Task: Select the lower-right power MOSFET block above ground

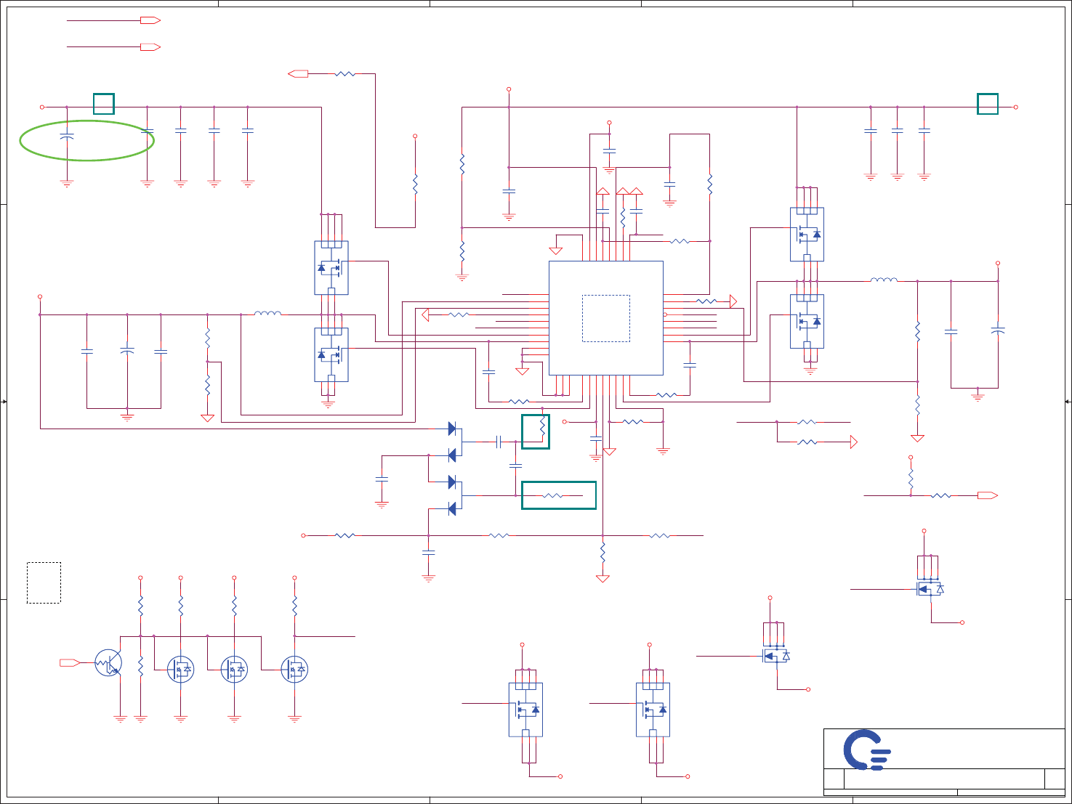Action: (x=807, y=321)
